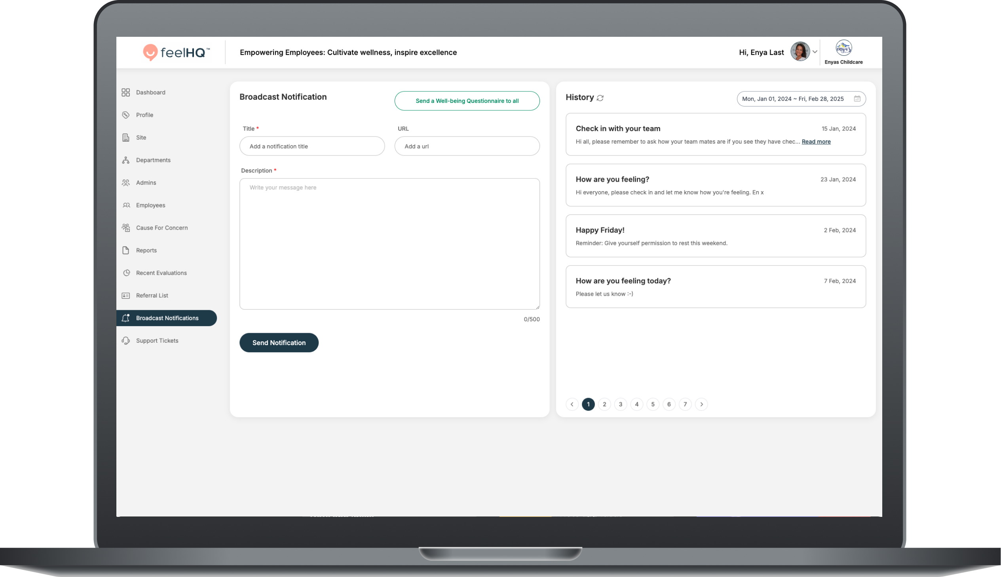Click the Enyas Childcare company logo
The image size is (1001, 577).
(844, 48)
